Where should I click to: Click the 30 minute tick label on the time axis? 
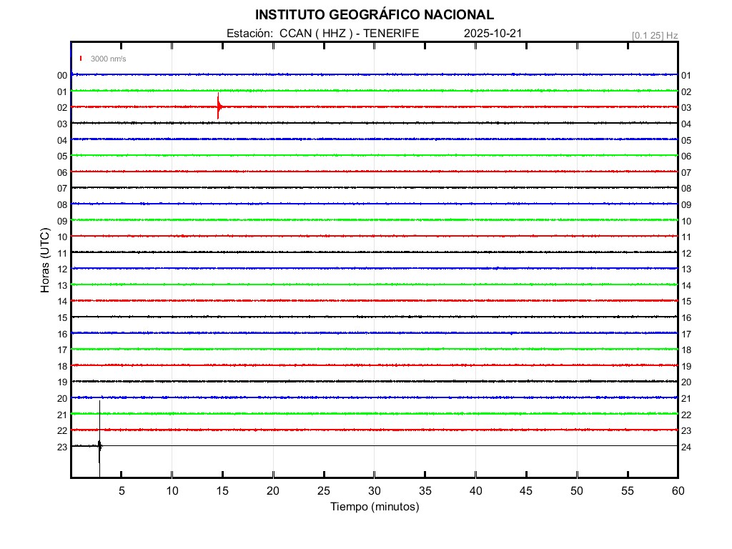[x=375, y=490]
